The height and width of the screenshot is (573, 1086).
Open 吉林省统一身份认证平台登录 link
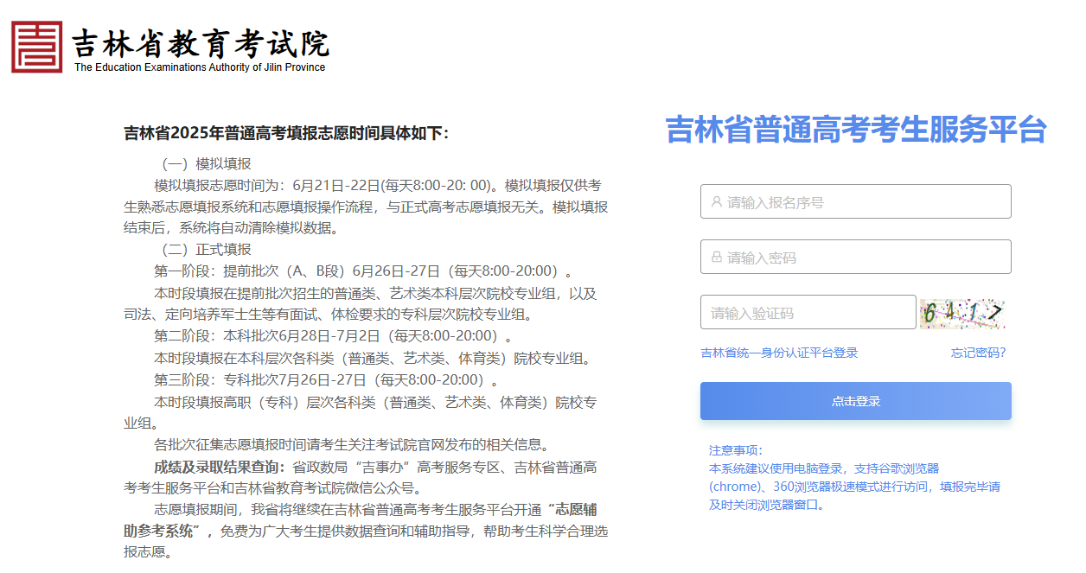coord(779,353)
